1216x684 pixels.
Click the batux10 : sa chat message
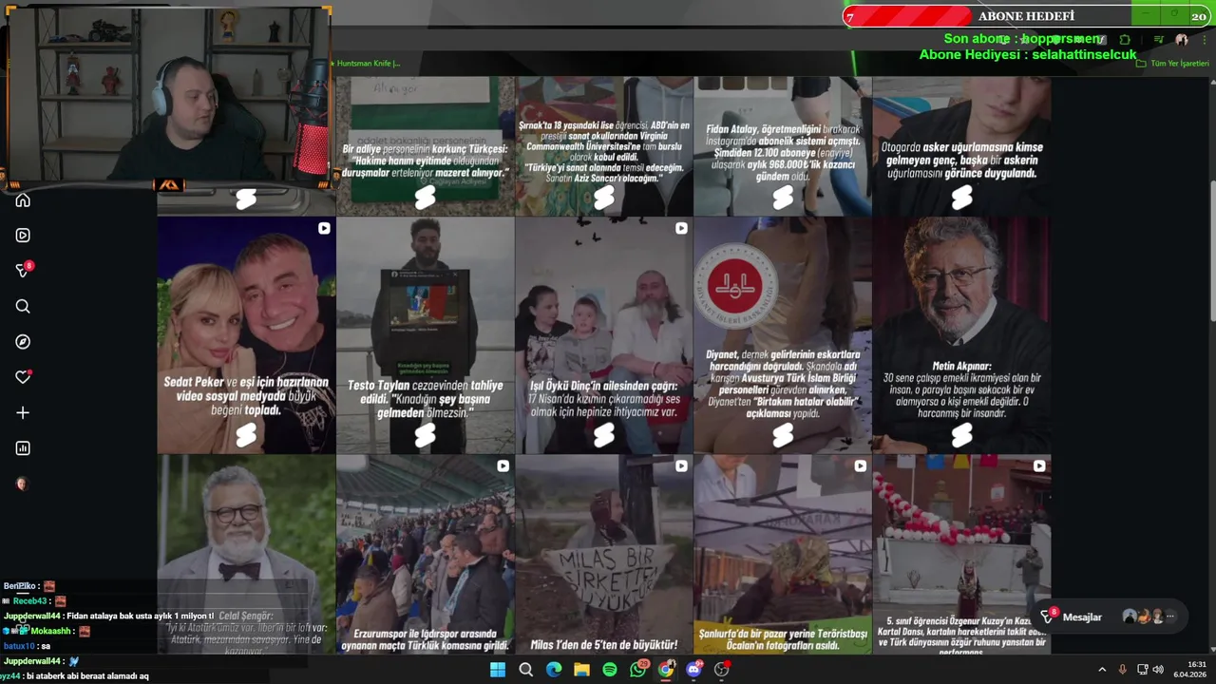[x=28, y=646]
